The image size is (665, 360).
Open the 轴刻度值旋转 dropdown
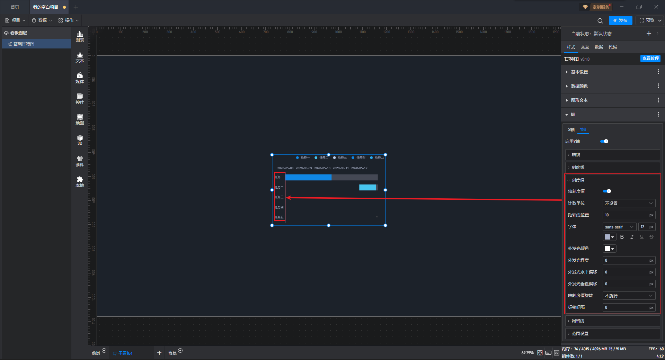pos(629,296)
